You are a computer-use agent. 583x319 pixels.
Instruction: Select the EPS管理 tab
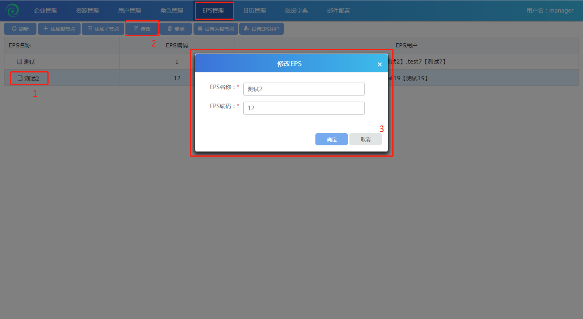pos(213,11)
